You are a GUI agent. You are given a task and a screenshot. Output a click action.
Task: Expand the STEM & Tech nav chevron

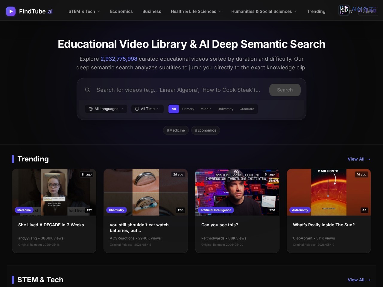click(x=98, y=11)
